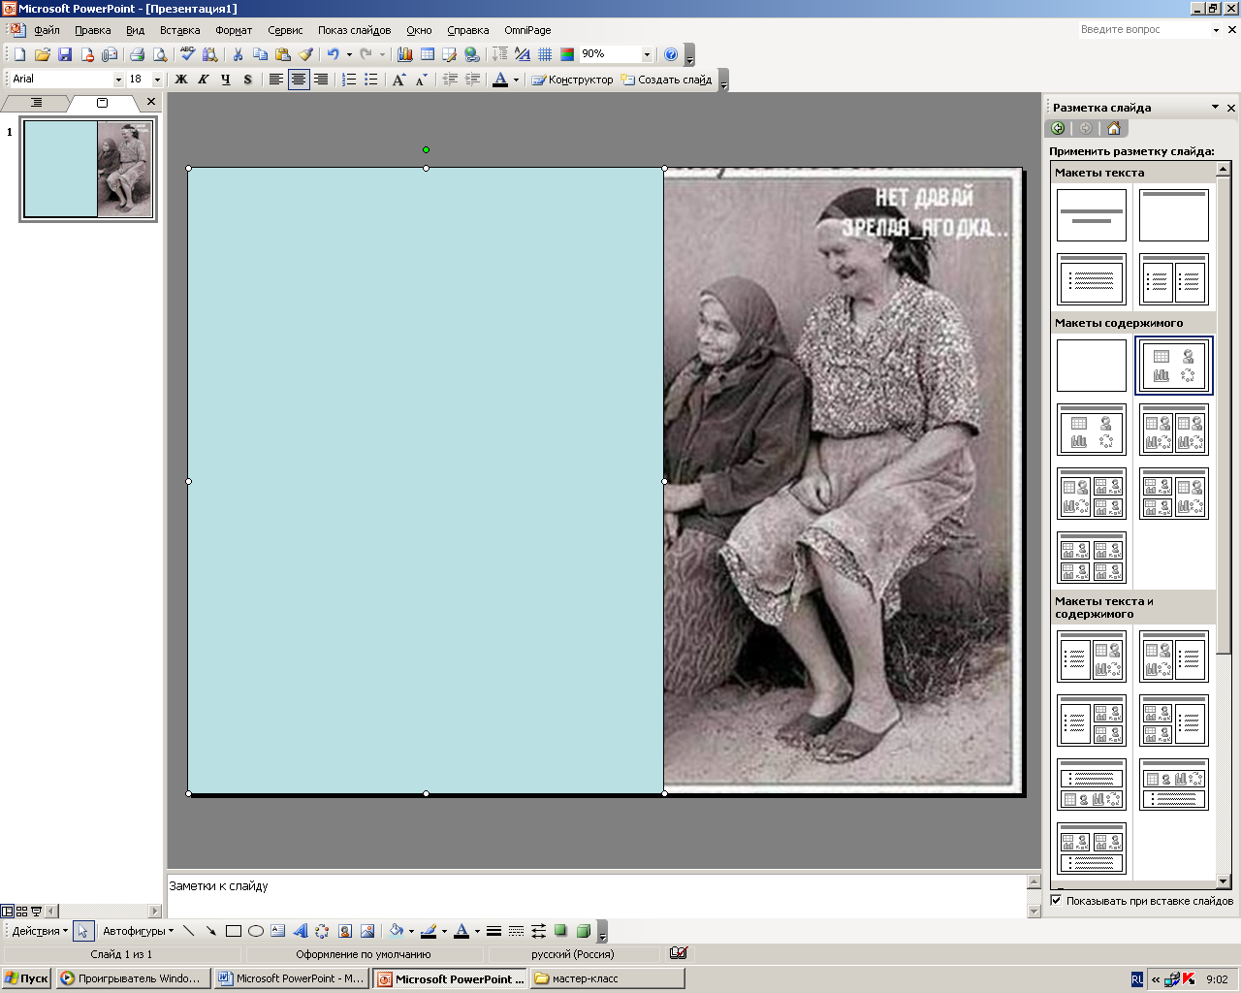
Task: Pick the paint bucket fill color
Action: 396,931
